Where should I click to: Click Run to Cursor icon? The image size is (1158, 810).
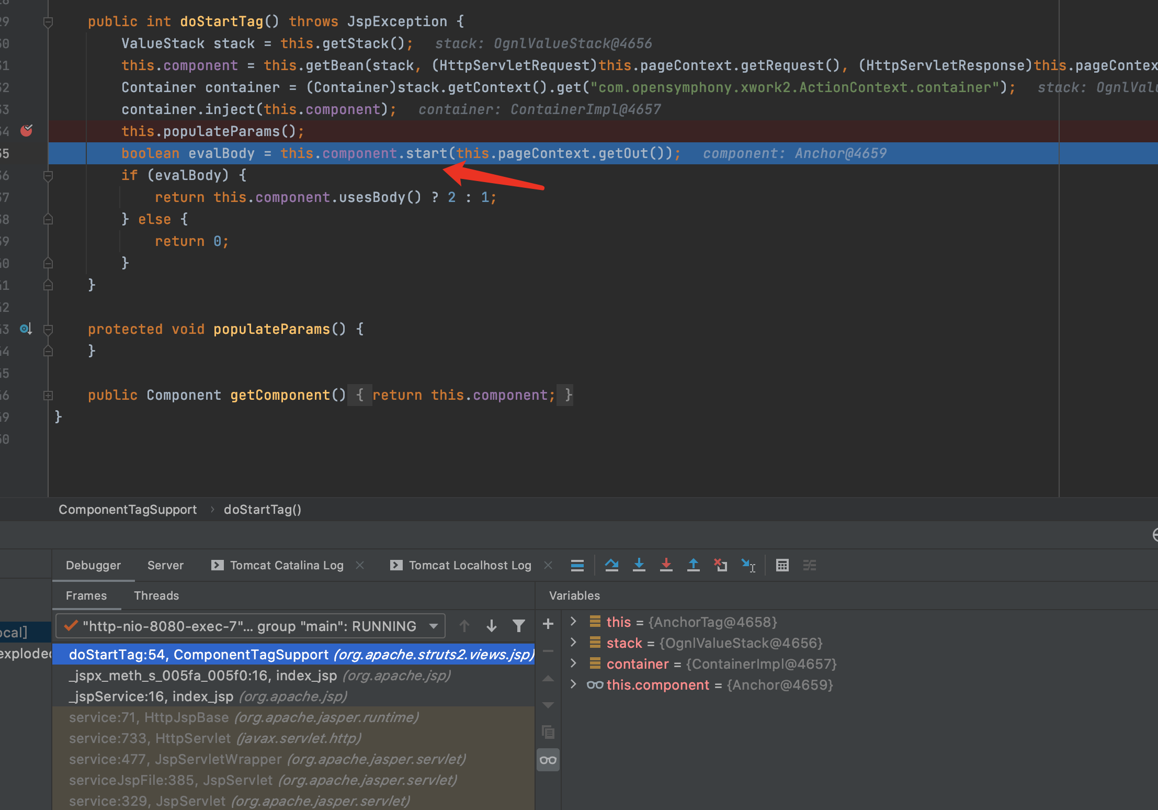click(748, 565)
